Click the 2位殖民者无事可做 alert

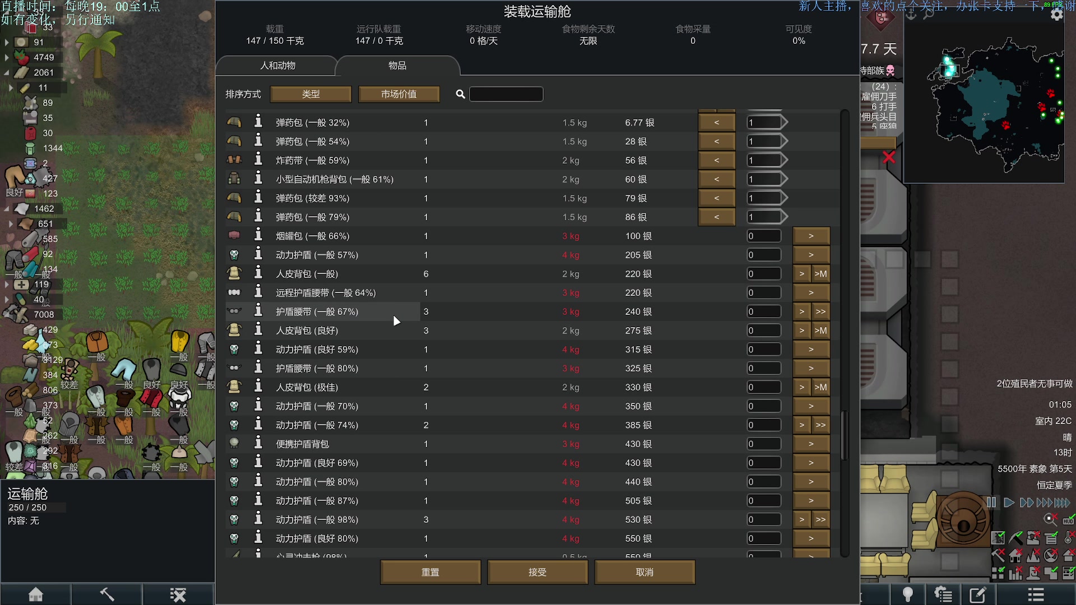tap(1034, 384)
